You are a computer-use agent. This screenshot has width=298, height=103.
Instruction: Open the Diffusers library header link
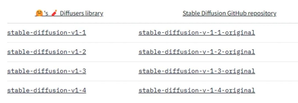tap(69, 13)
